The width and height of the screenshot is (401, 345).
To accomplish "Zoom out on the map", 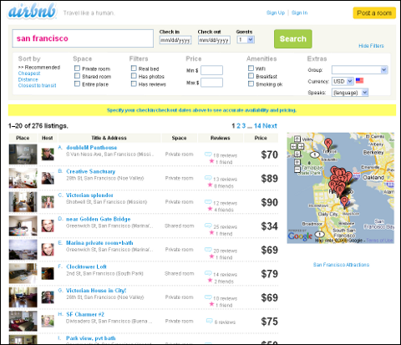I will [x=297, y=170].
